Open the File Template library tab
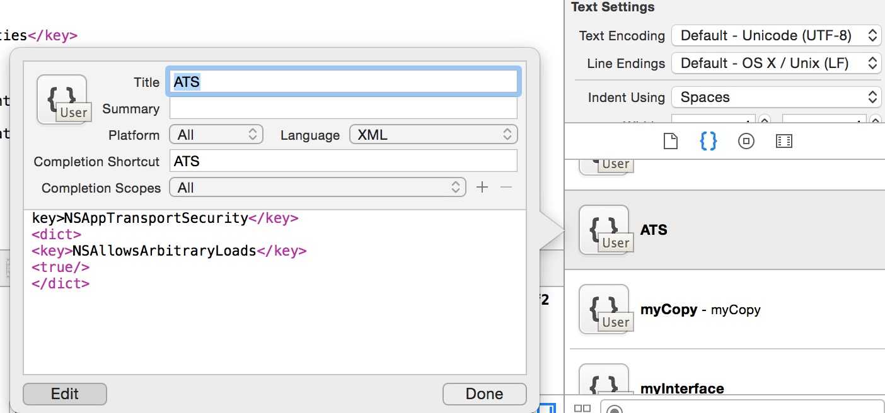The width and height of the screenshot is (885, 413). 671,141
